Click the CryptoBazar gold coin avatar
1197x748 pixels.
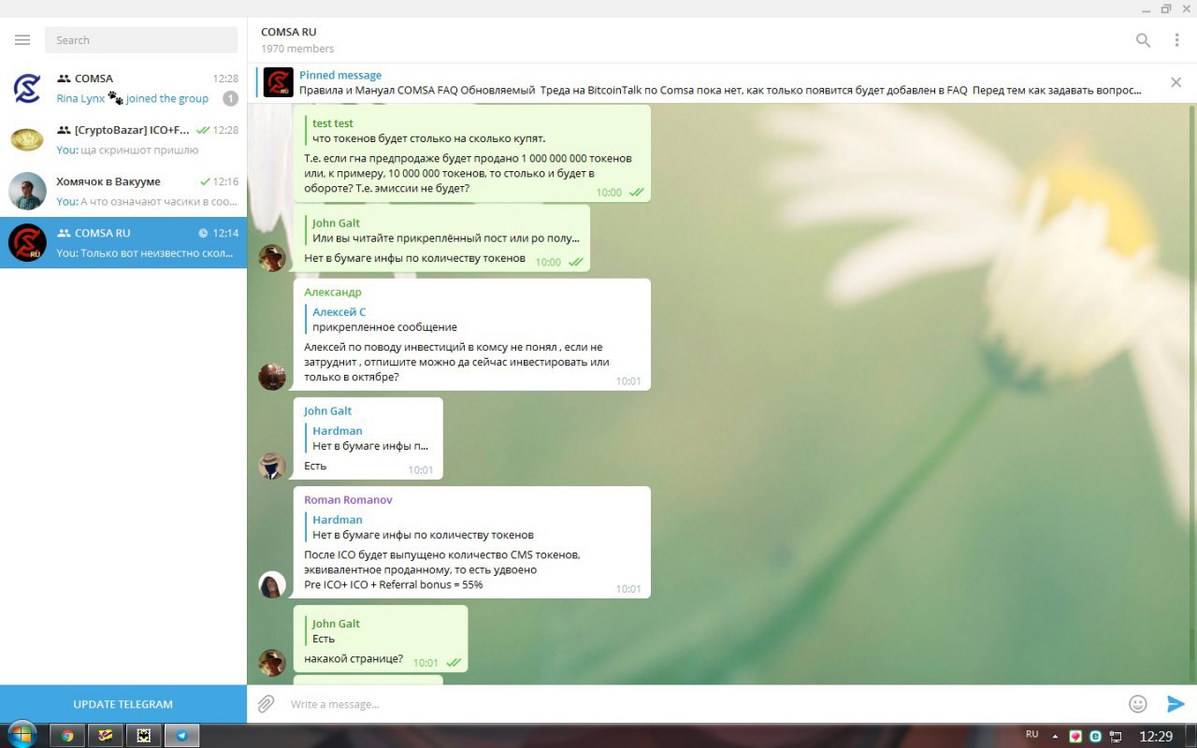pyautogui.click(x=27, y=140)
